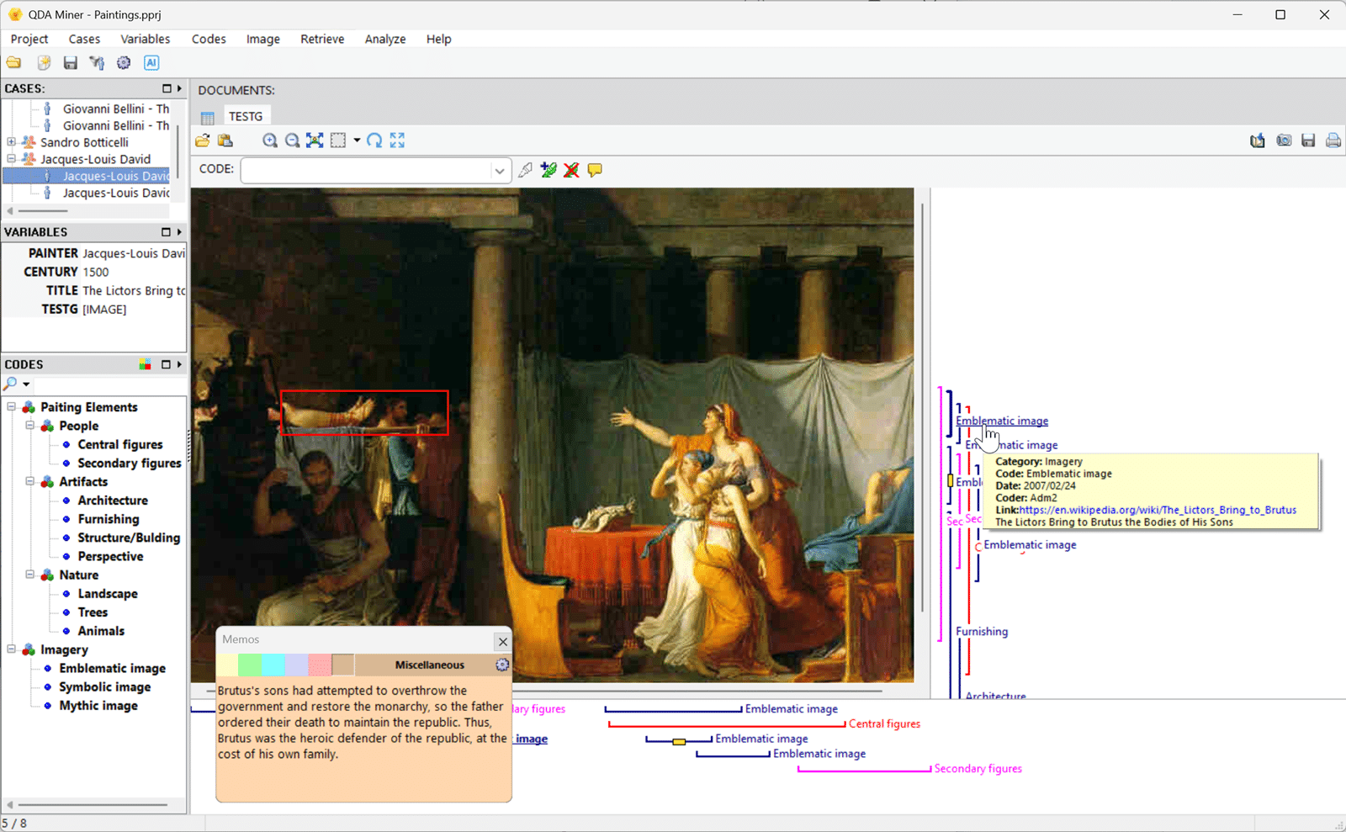Collapse the Artifacts code category
The width and height of the screenshot is (1346, 832).
tap(29, 482)
